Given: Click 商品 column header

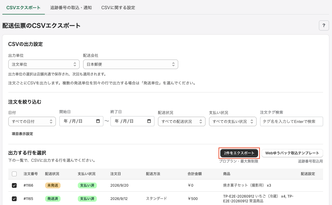Looking at the screenshot, I should pos(227,174).
